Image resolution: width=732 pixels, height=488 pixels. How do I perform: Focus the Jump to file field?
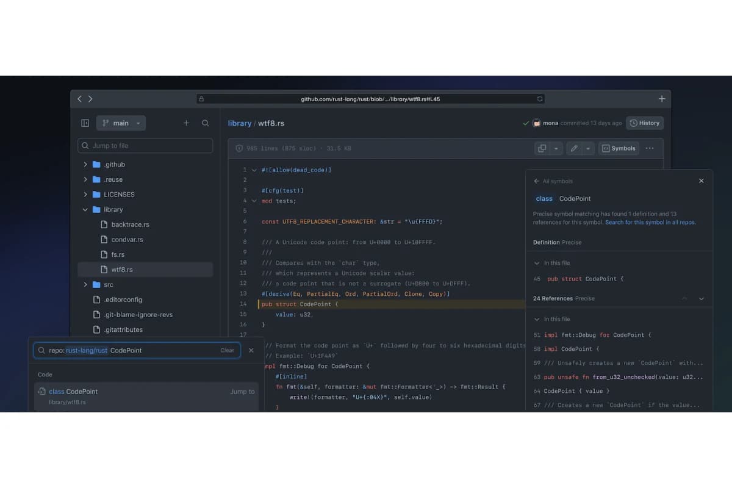pos(145,146)
